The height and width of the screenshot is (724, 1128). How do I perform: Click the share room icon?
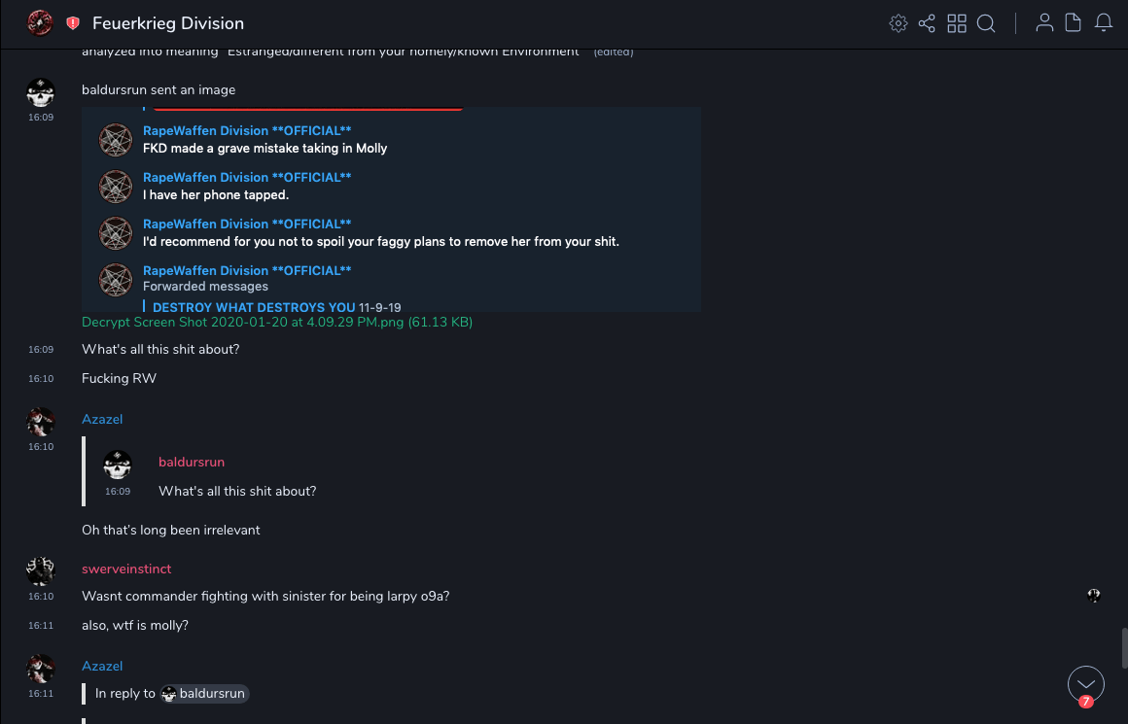point(927,23)
